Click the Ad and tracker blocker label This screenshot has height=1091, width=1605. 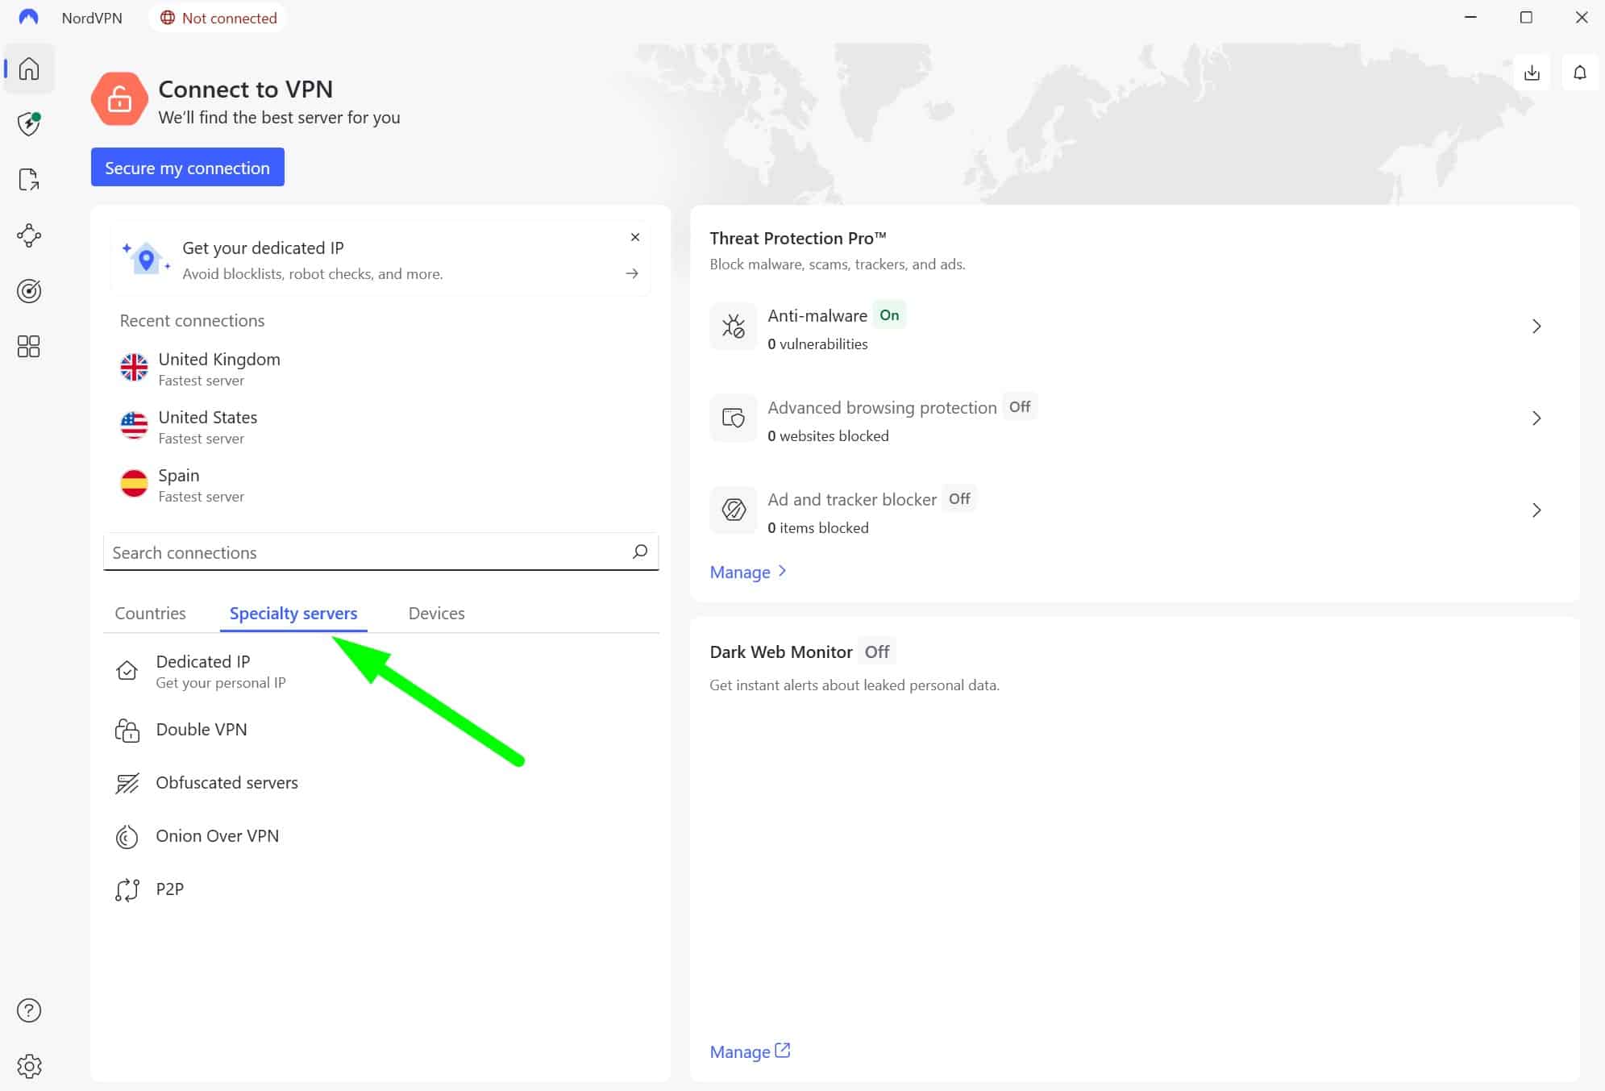[852, 499]
